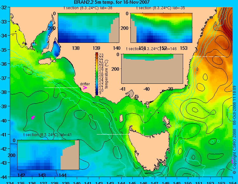Click the '© Copyright CSIRO 2008' text

click(235, 151)
